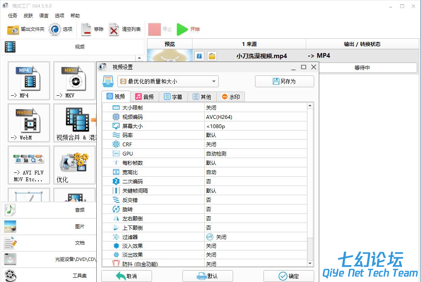This screenshot has width=421, height=282.
Task: Select the -> MKV format tile
Action: [74, 81]
